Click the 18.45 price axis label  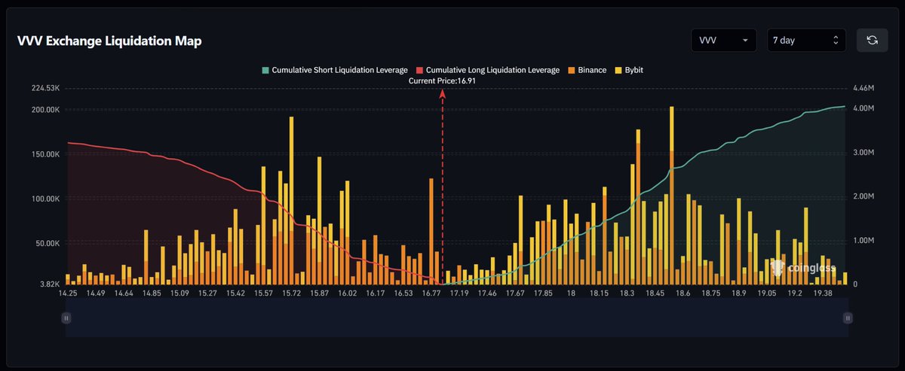tap(655, 293)
